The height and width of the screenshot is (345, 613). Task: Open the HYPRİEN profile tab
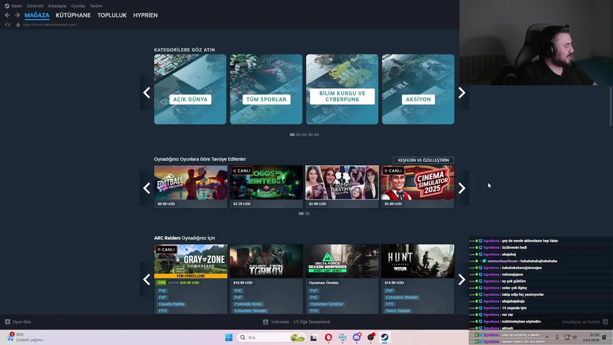point(146,15)
